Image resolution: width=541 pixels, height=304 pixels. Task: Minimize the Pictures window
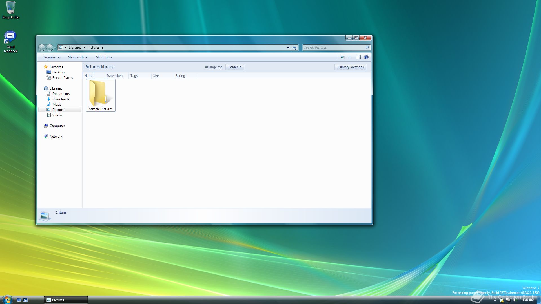click(x=349, y=38)
